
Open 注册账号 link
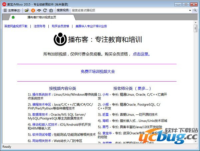click(x=40, y=26)
